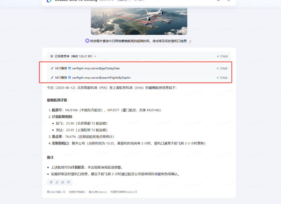Viewport: 281px width, 204px height.
Task: Give the answer a thumbs down
Action: tap(68, 182)
